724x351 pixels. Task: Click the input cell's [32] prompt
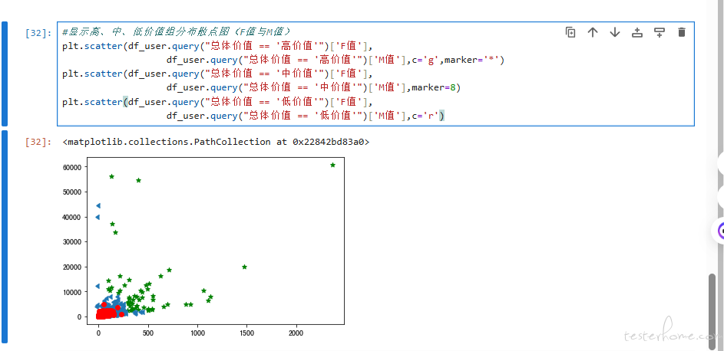point(38,33)
